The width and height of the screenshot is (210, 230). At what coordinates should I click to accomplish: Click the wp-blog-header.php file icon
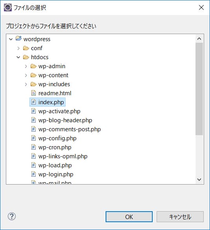click(33, 120)
